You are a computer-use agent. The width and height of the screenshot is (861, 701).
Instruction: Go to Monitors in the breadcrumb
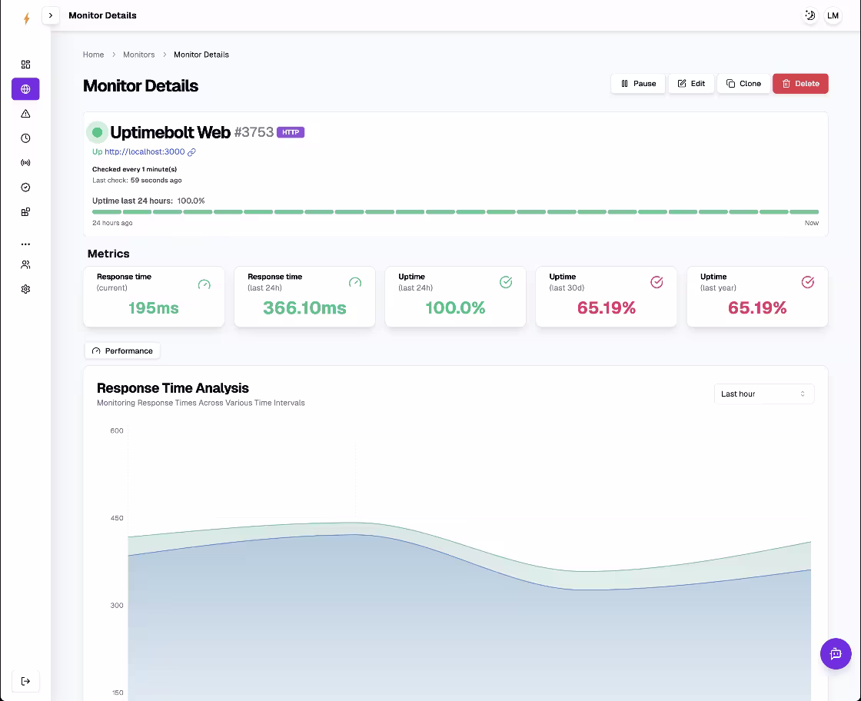[x=138, y=55]
